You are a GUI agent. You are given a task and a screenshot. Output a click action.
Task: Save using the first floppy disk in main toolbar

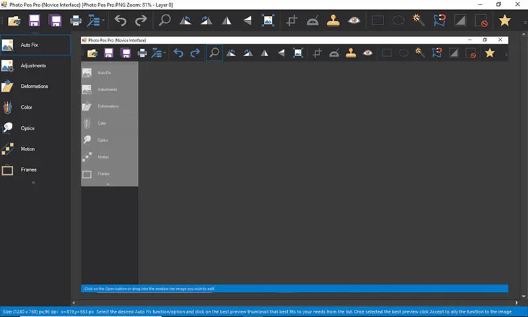coord(34,20)
